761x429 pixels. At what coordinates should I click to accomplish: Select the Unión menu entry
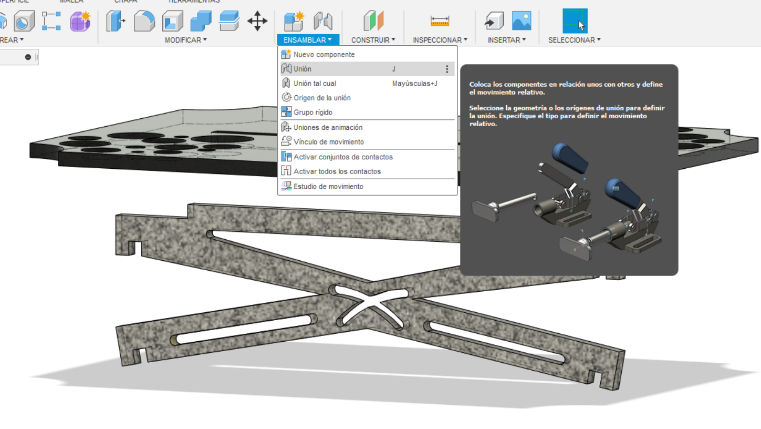coord(367,69)
